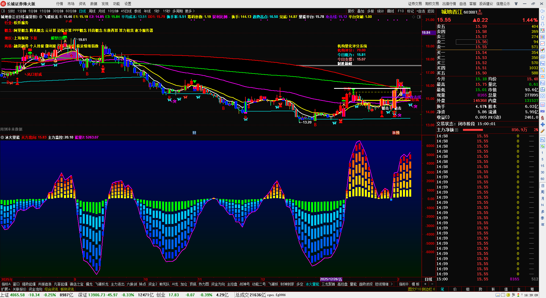Screen dimensions: 546x298
Task: Toggle the 标记 mark option
Action: pyautogui.click(x=410, y=11)
